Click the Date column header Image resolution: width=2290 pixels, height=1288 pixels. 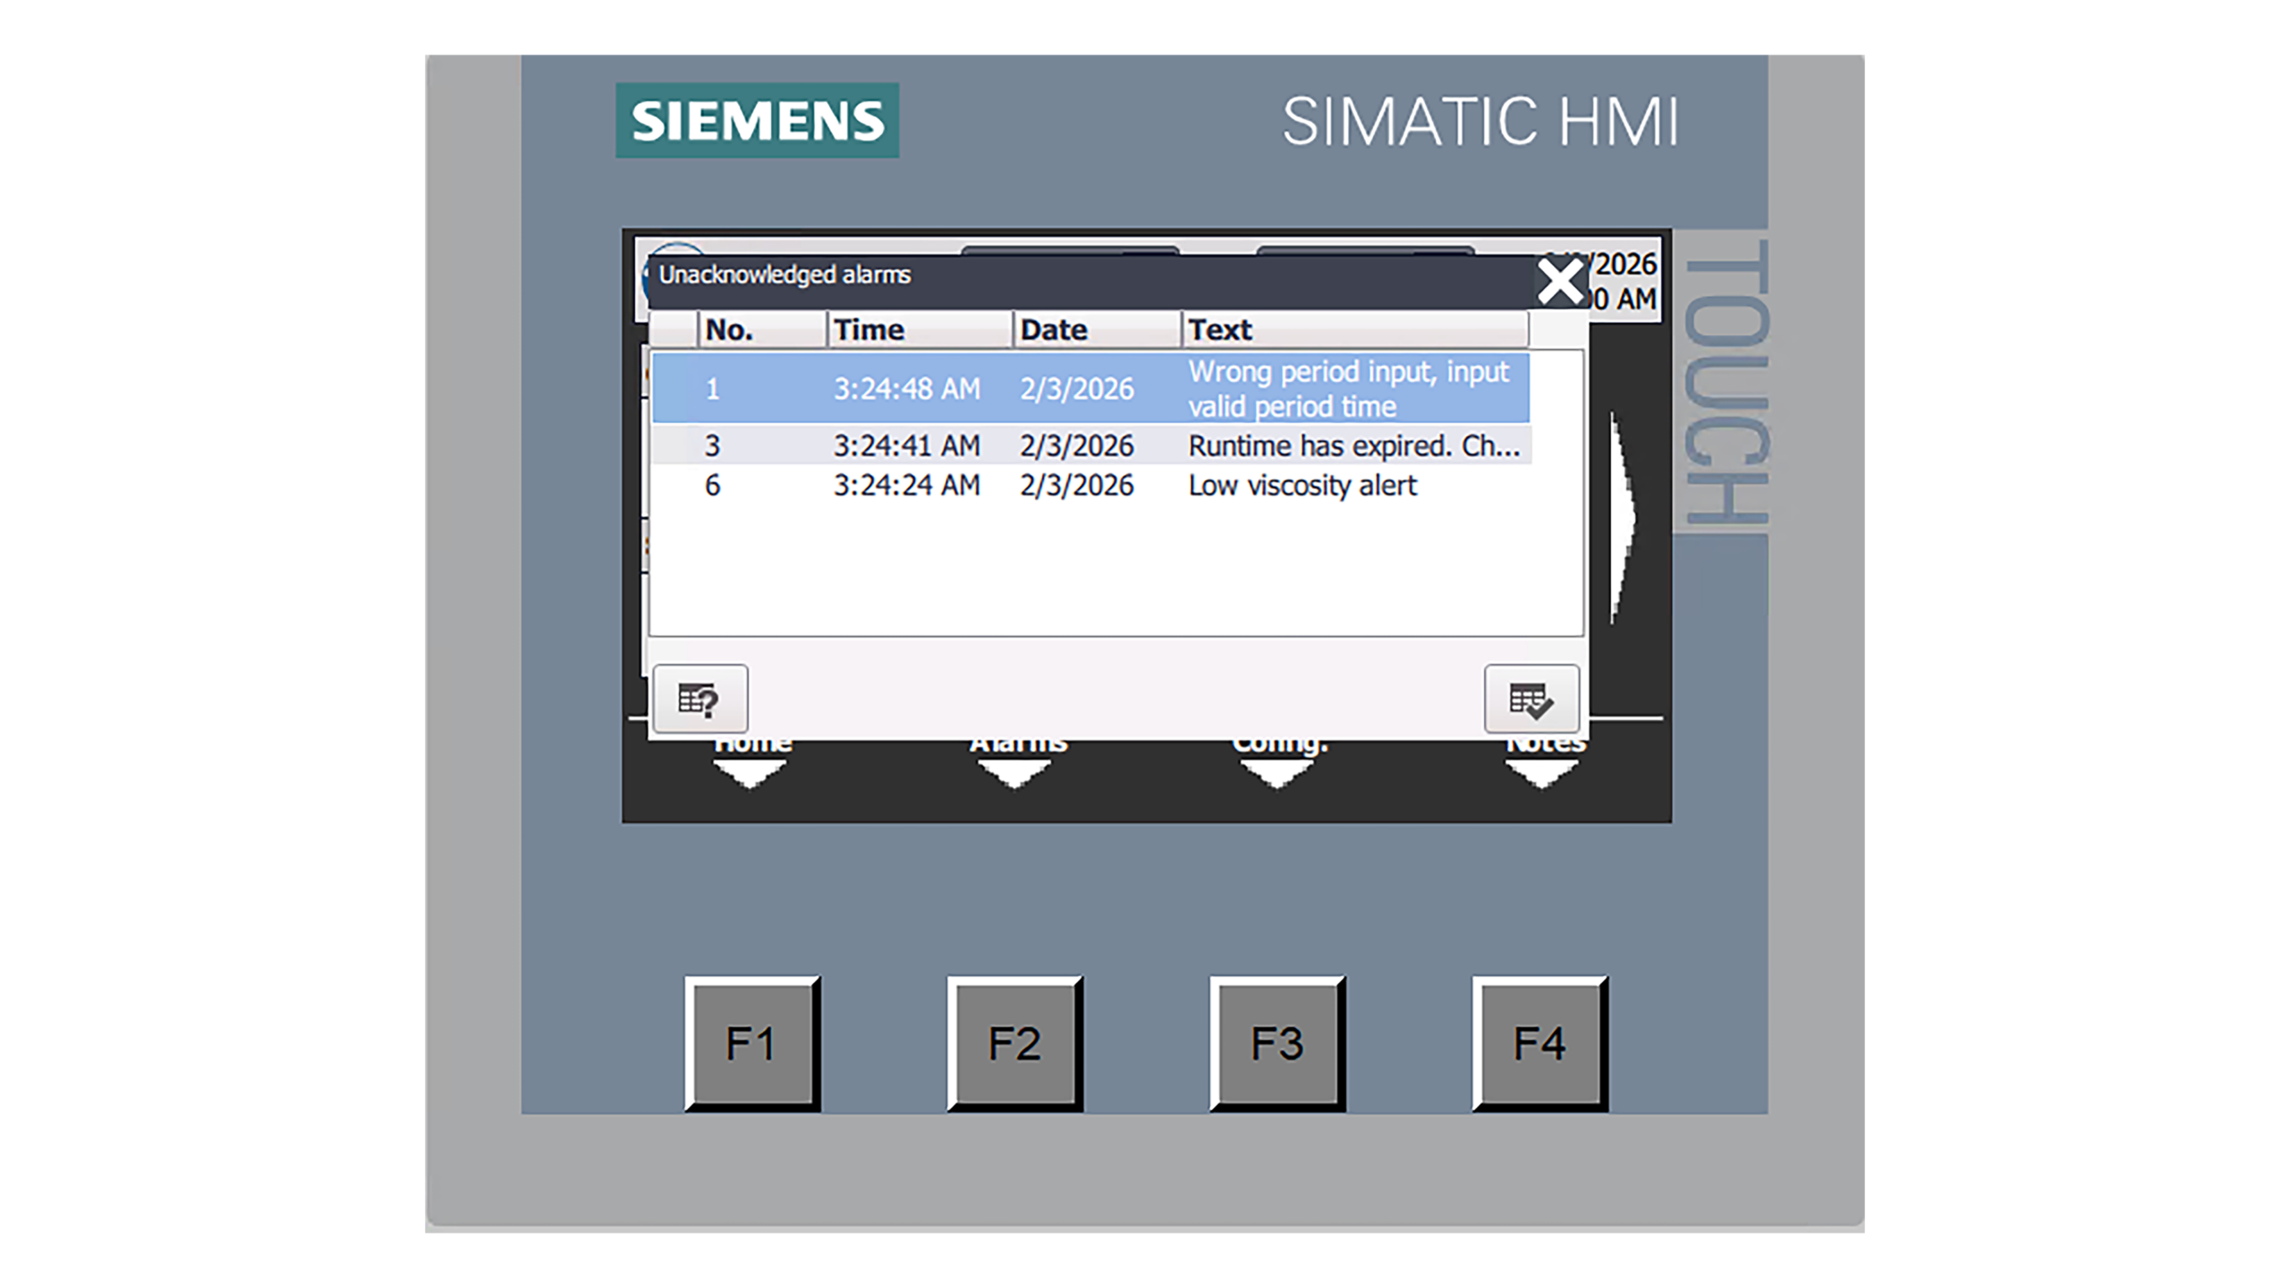[x=1097, y=329]
